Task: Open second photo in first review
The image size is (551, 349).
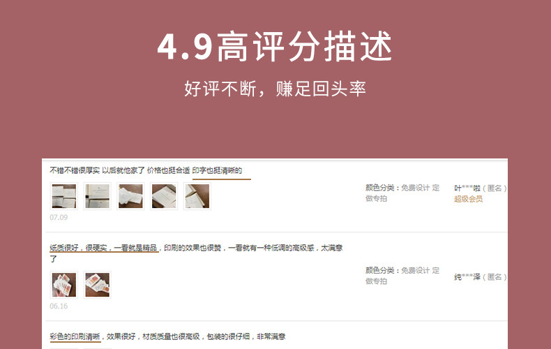Action: click(x=98, y=196)
